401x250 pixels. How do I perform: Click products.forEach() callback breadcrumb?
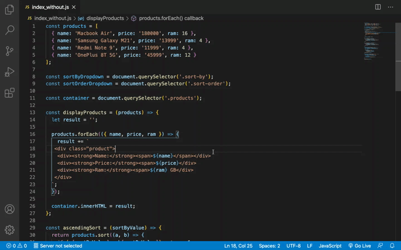(171, 19)
